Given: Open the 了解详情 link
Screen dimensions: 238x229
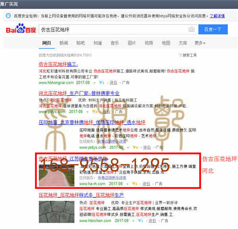Looking at the screenshot, I should pos(217,16).
